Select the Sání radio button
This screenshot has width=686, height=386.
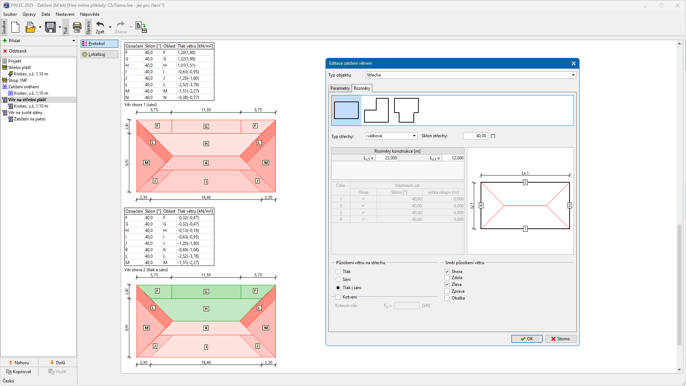click(338, 279)
